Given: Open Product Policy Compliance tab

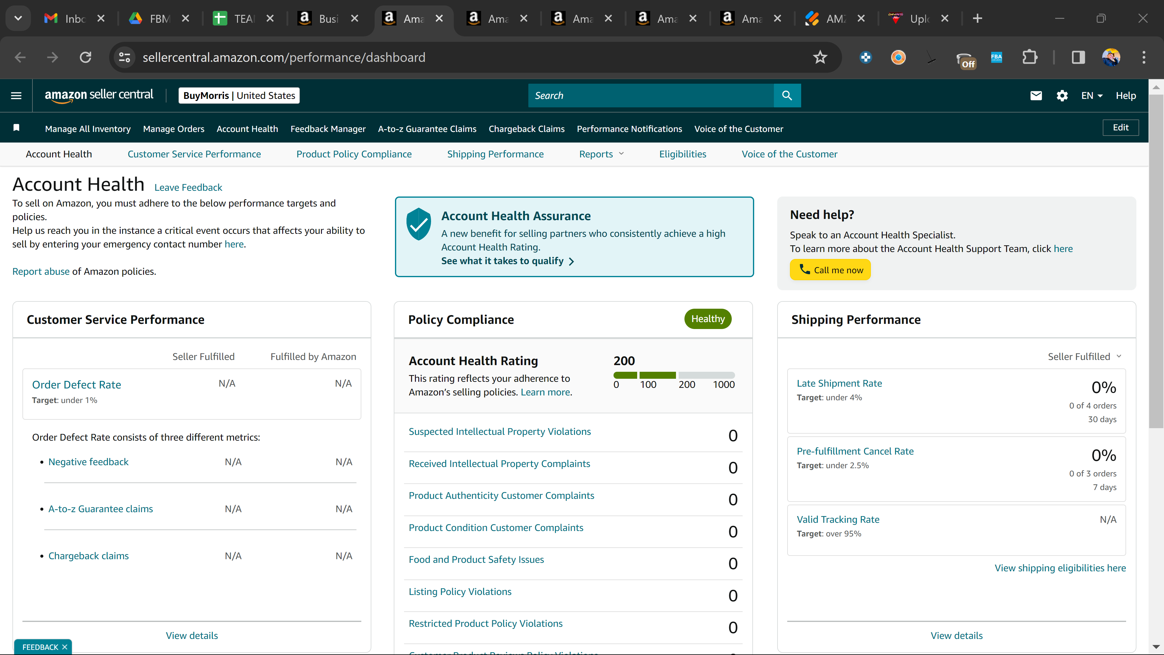Looking at the screenshot, I should (354, 154).
